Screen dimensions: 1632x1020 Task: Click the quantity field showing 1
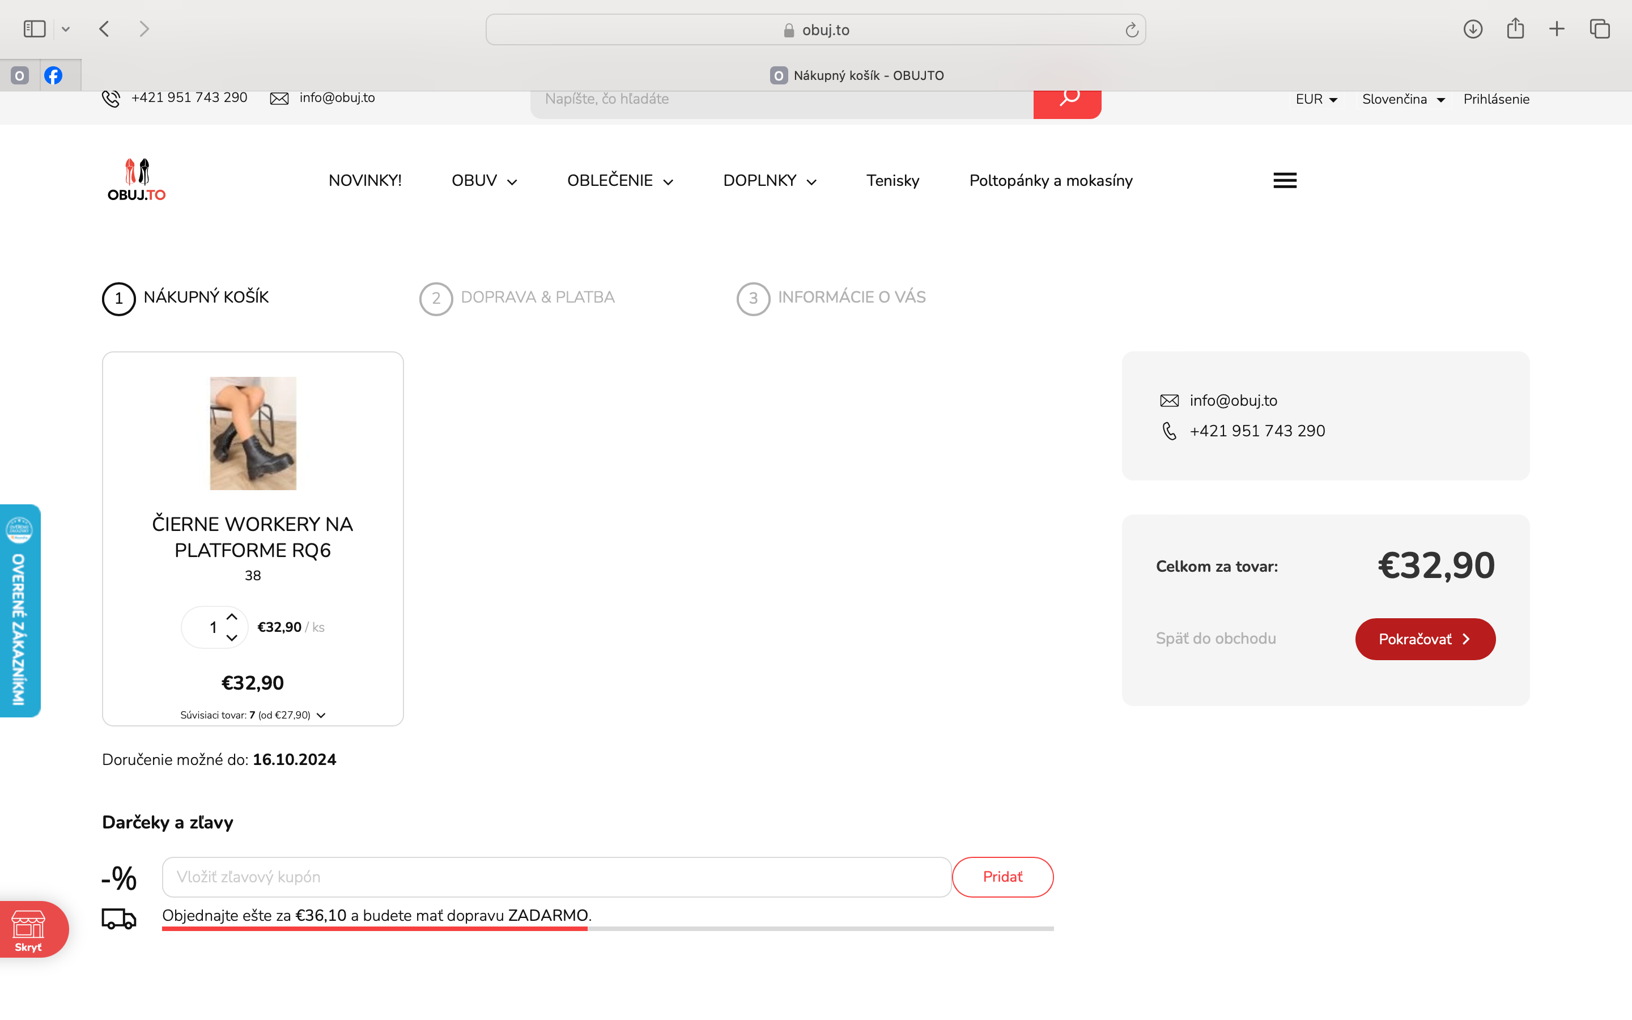(x=213, y=627)
